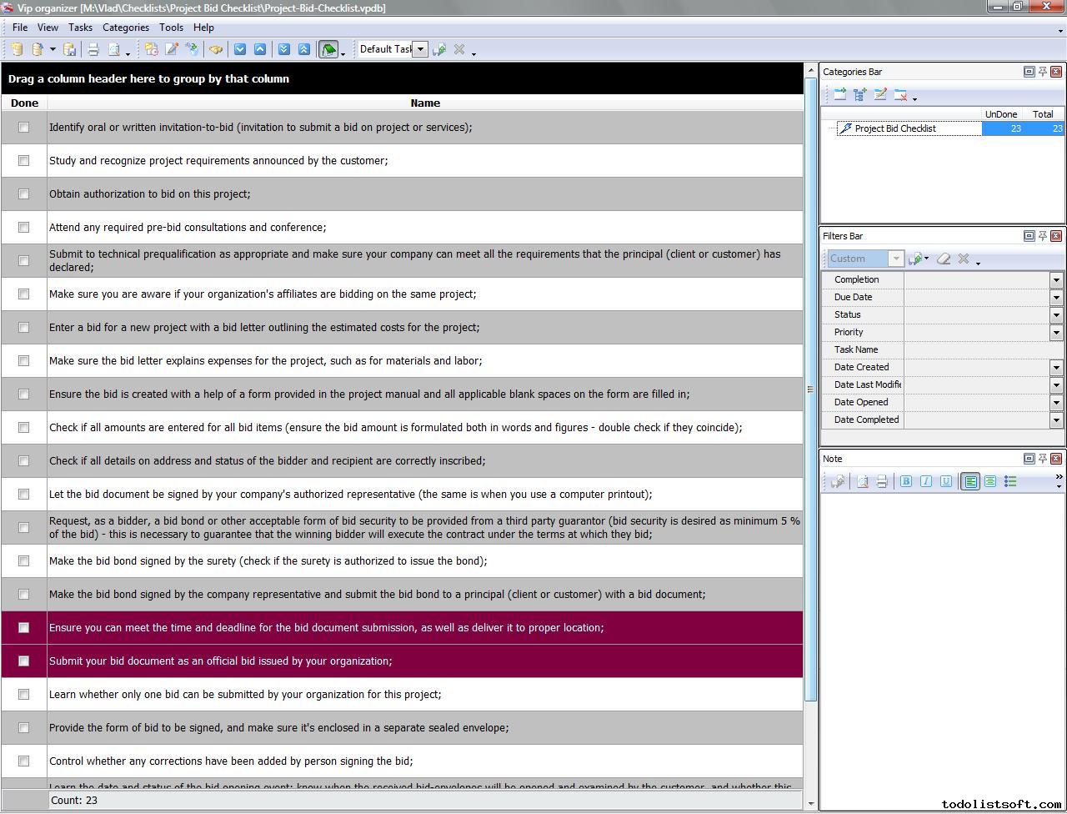Click add subcategory tree icon in Categories Bar
This screenshot has width=1067, height=814.
860,95
